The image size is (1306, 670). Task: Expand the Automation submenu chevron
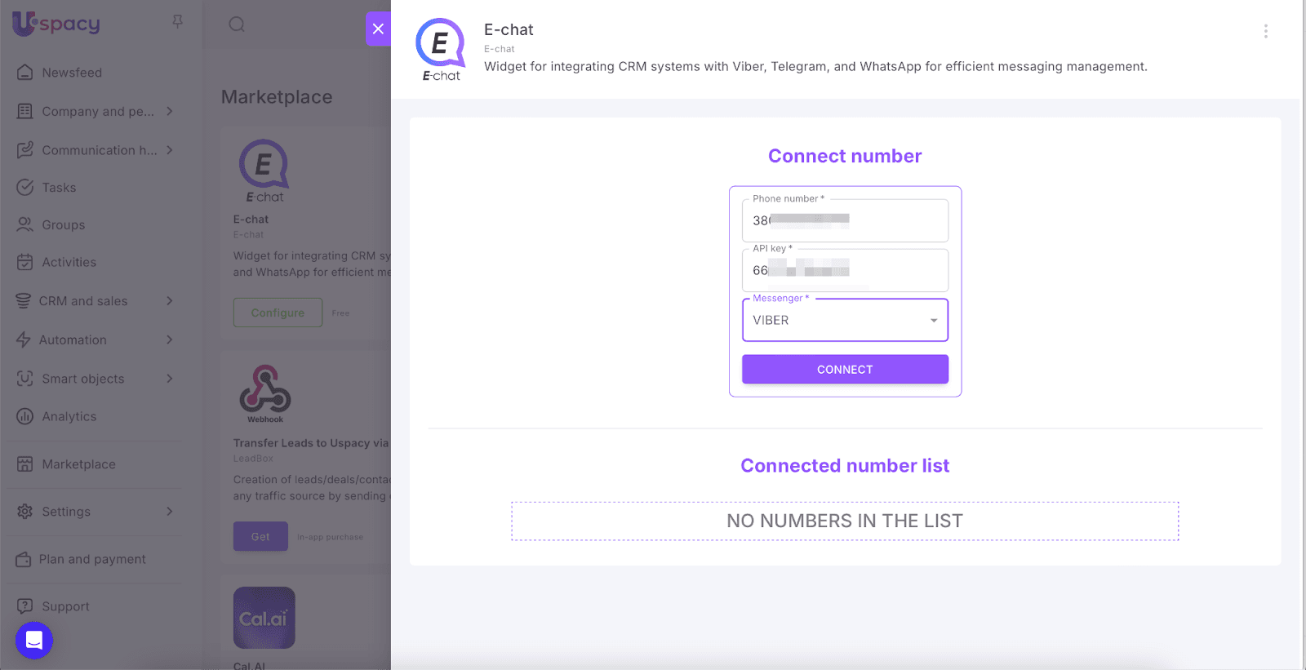point(170,339)
